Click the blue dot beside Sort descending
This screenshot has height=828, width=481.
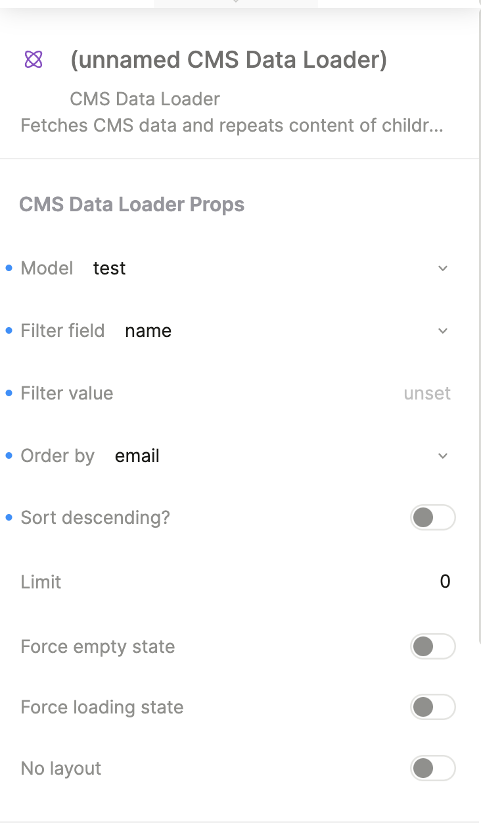tap(9, 518)
